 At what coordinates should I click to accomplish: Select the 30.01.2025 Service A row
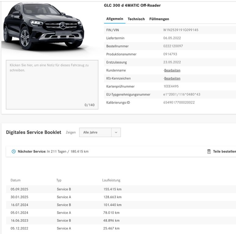tap(64, 197)
